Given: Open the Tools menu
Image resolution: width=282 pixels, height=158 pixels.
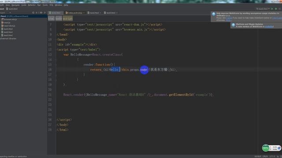Looking at the screenshot, I should click(x=45, y=5).
